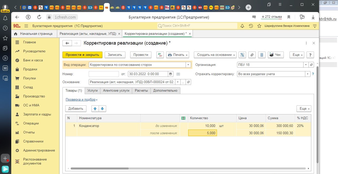
Task: Open the Печать dropdown menu
Action: coord(178,55)
